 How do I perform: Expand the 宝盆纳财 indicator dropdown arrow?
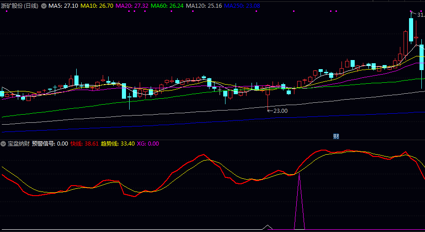click(4, 144)
